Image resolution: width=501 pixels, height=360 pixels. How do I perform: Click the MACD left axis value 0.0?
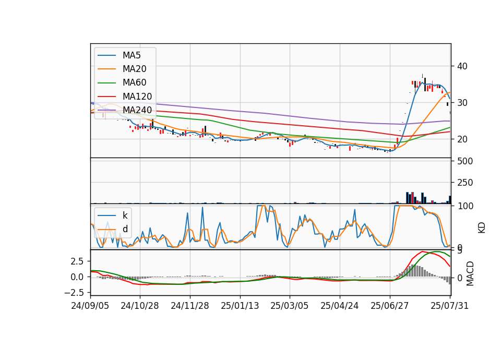pos(77,277)
